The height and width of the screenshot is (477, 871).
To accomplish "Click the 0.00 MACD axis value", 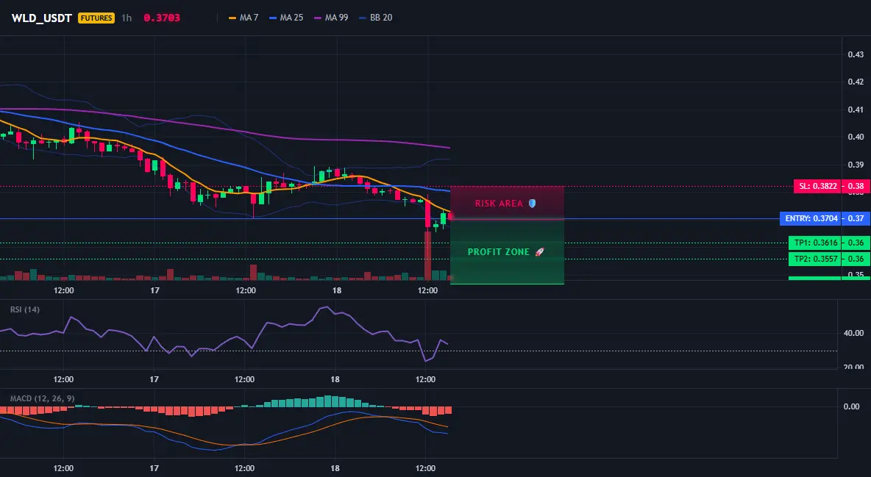I will [x=852, y=406].
